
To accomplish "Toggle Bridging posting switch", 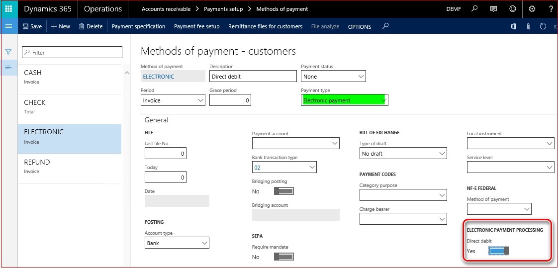I will [x=283, y=191].
